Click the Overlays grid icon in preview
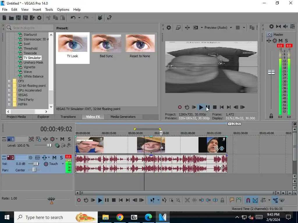 tap(238, 28)
